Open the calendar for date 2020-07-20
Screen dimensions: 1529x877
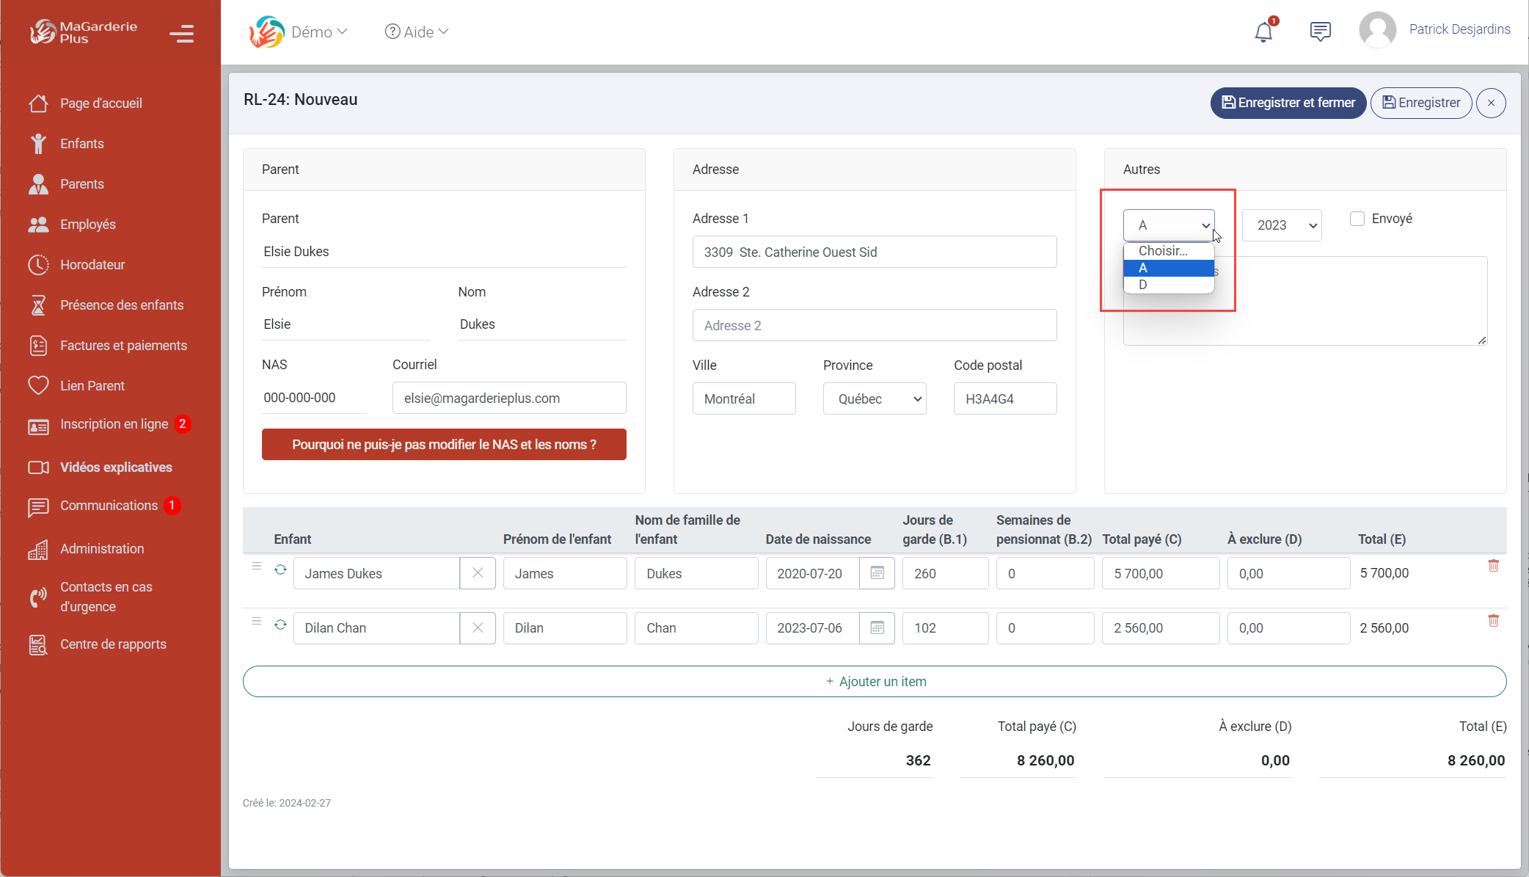pos(877,573)
